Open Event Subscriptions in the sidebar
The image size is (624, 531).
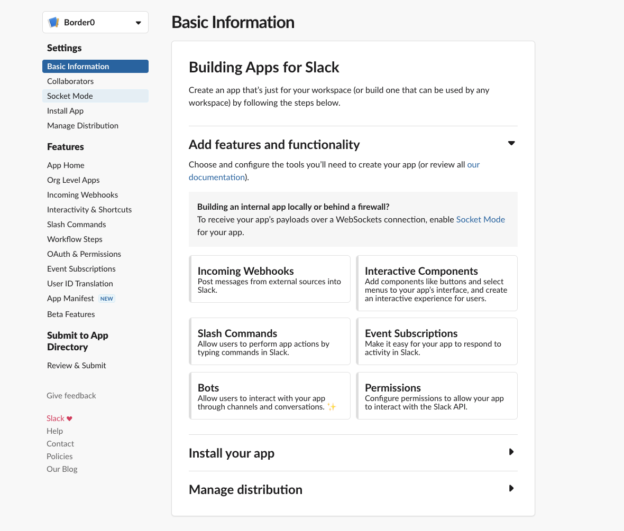(x=81, y=269)
